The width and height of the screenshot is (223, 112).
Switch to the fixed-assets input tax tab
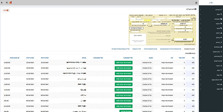pyautogui.click(x=170, y=49)
